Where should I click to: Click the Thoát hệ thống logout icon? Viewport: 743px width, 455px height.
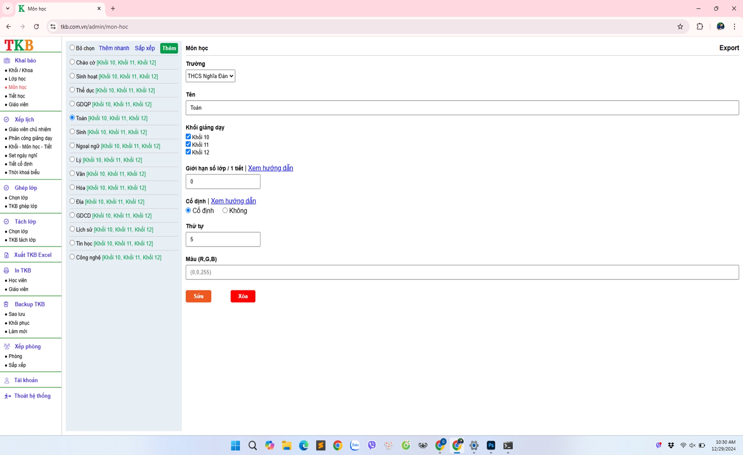(x=7, y=396)
